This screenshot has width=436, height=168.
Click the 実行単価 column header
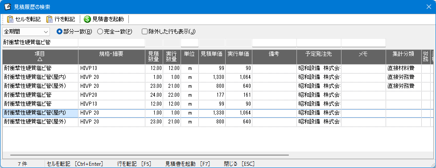239,57
